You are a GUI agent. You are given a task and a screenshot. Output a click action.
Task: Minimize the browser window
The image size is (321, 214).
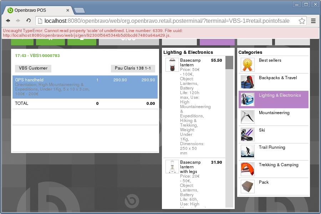click(297, 4)
